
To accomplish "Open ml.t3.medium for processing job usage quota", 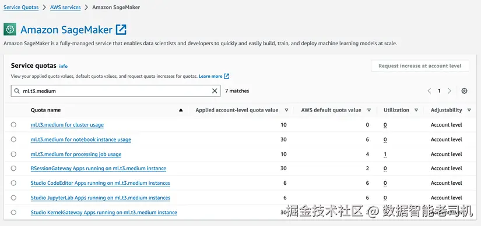I will click(76, 154).
